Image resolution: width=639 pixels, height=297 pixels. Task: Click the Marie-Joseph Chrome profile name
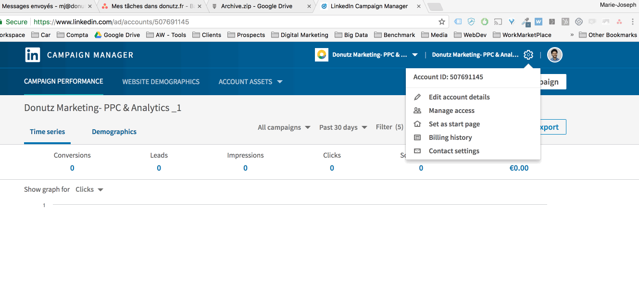(x=618, y=5)
